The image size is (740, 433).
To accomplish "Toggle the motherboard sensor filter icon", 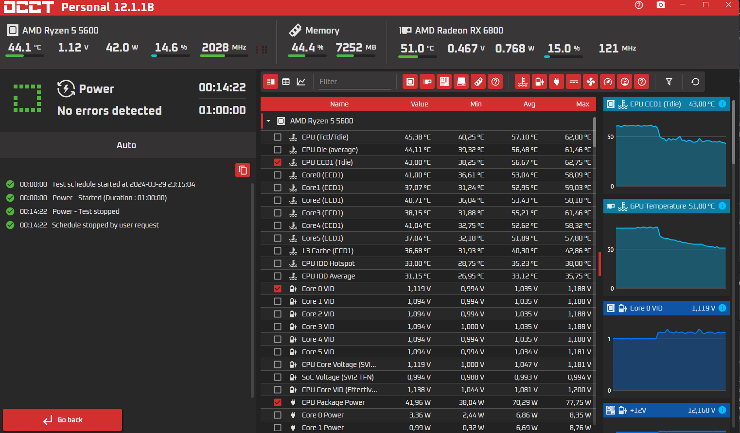I will [444, 82].
